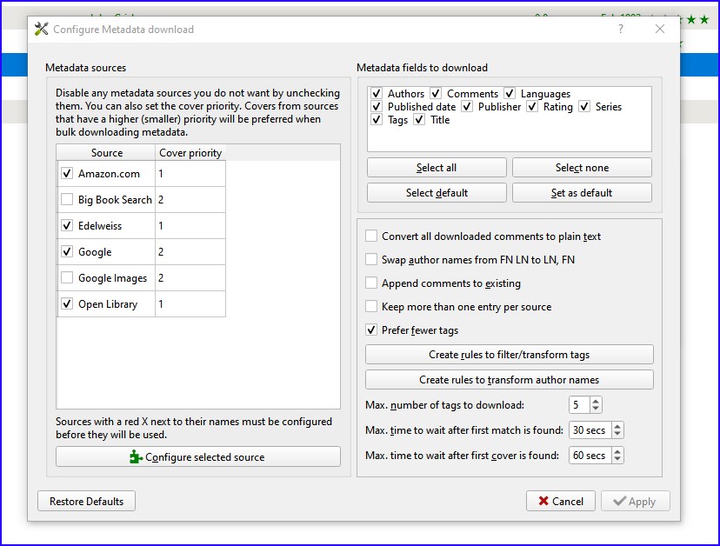This screenshot has width=720, height=546.
Task: Toggle the Rating field checkbox
Action: tap(532, 107)
